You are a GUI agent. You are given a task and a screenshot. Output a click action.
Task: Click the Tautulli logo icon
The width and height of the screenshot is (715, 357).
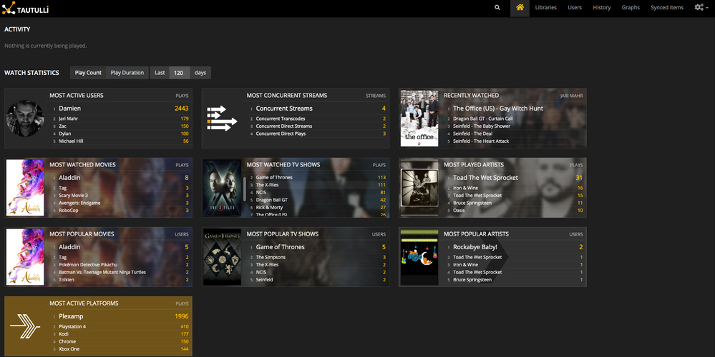coord(9,8)
